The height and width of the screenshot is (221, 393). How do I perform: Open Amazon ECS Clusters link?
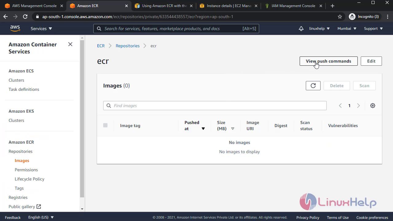coord(16,80)
